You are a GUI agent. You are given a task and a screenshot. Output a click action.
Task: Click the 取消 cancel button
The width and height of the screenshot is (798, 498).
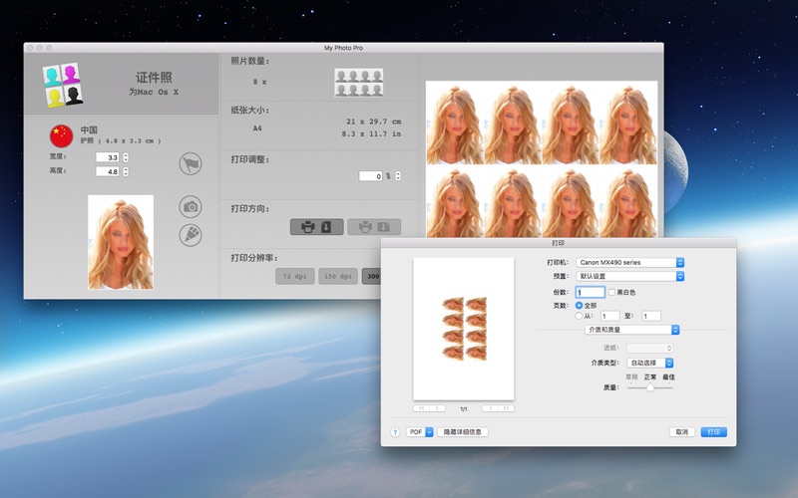point(682,432)
